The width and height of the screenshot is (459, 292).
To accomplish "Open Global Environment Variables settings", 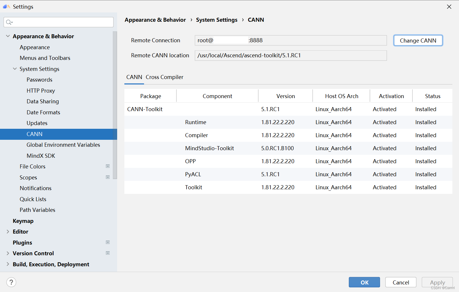I will coord(63,145).
